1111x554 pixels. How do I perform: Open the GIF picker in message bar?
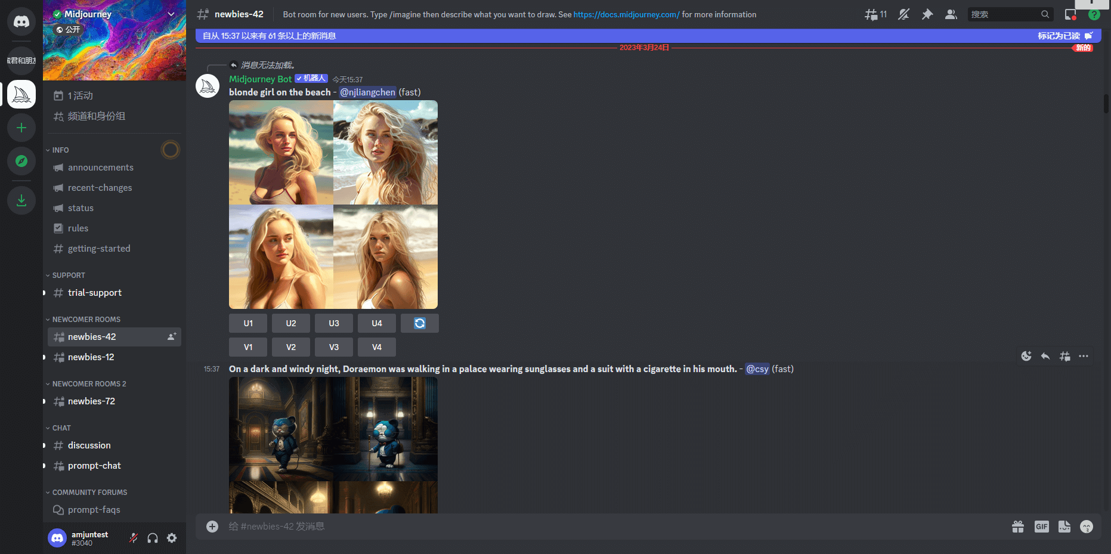click(x=1041, y=527)
